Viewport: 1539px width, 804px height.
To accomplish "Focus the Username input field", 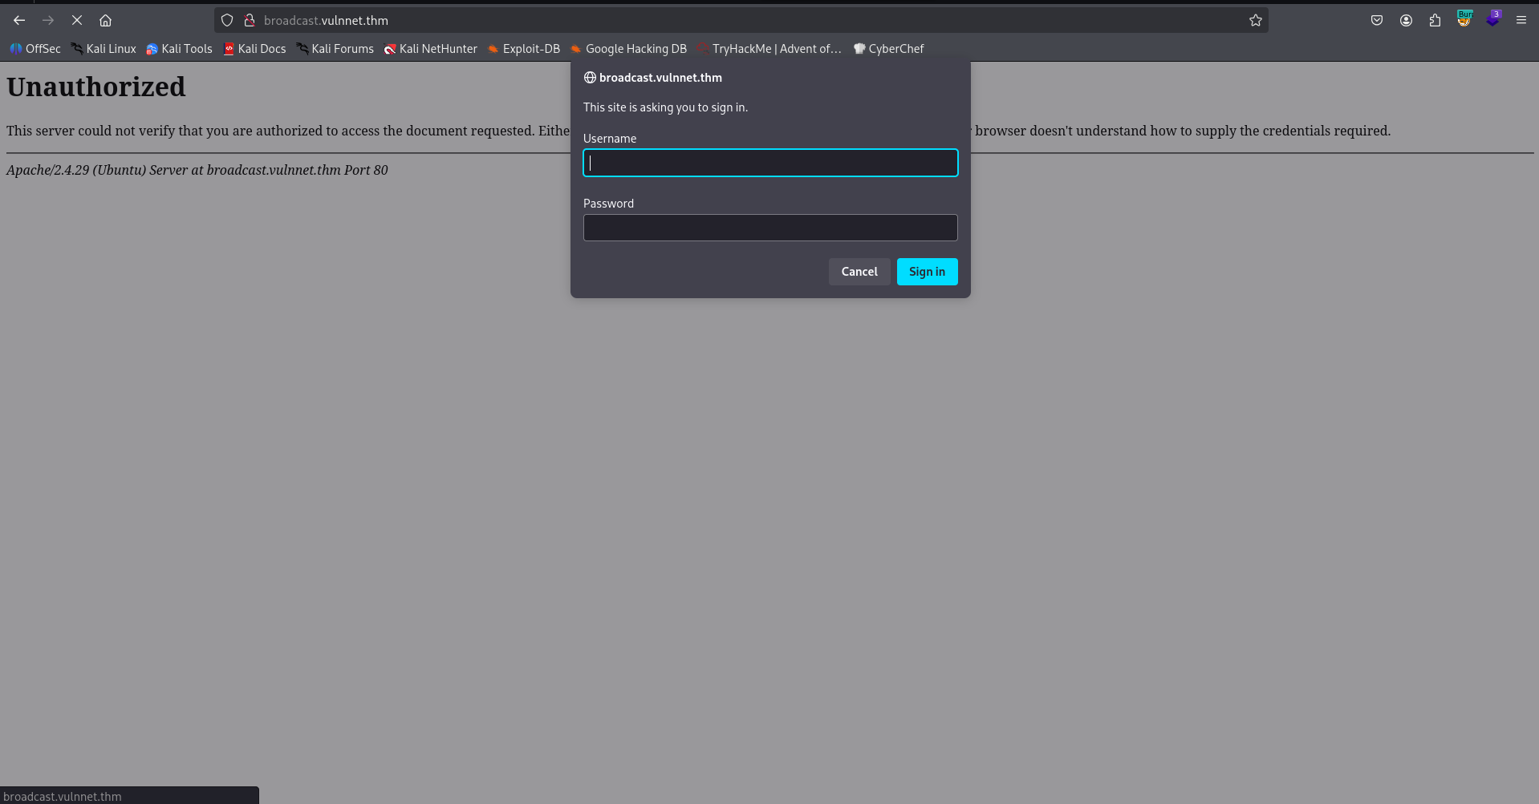I will [769, 163].
